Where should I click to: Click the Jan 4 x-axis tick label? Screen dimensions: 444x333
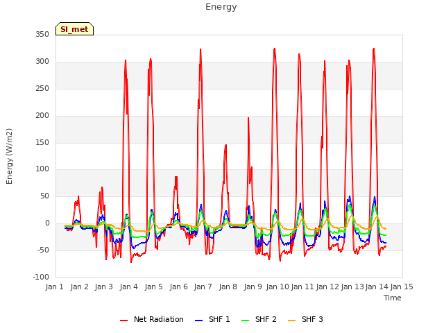tap(129, 287)
